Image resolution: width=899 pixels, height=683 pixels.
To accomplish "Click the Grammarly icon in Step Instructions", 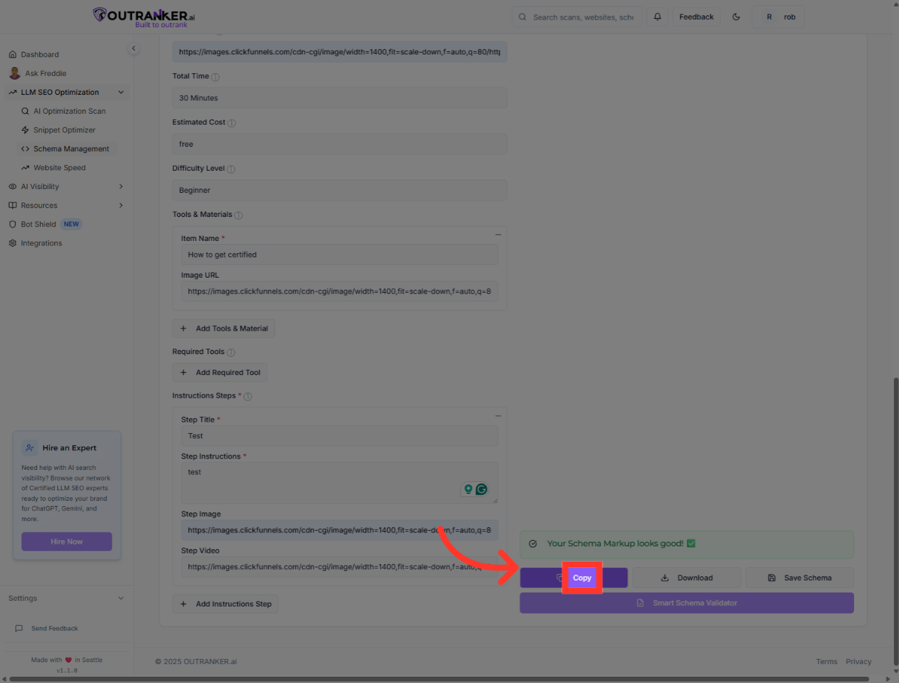I will [482, 489].
